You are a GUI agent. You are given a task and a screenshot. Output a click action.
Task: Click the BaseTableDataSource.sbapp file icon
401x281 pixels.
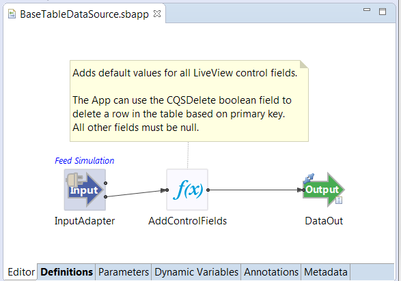tap(12, 14)
